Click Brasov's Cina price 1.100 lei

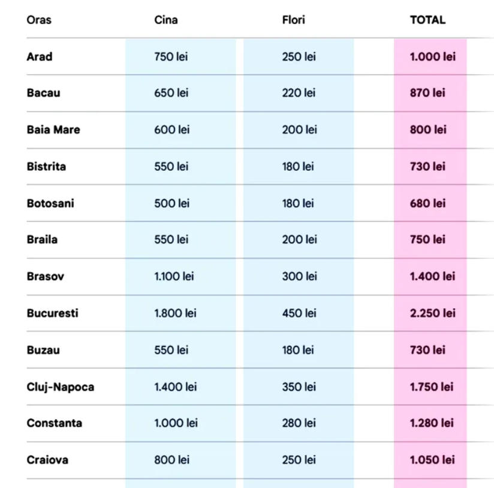click(x=174, y=276)
